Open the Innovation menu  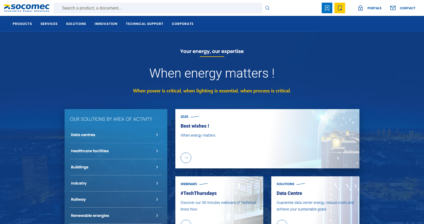(106, 24)
